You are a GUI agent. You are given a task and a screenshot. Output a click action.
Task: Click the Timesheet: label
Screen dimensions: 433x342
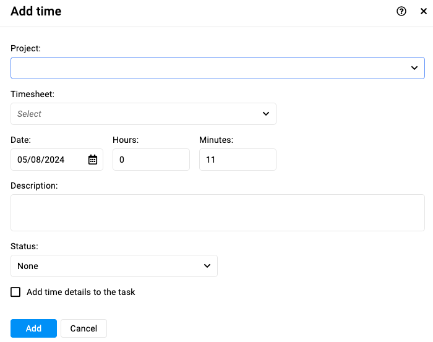pyautogui.click(x=32, y=94)
